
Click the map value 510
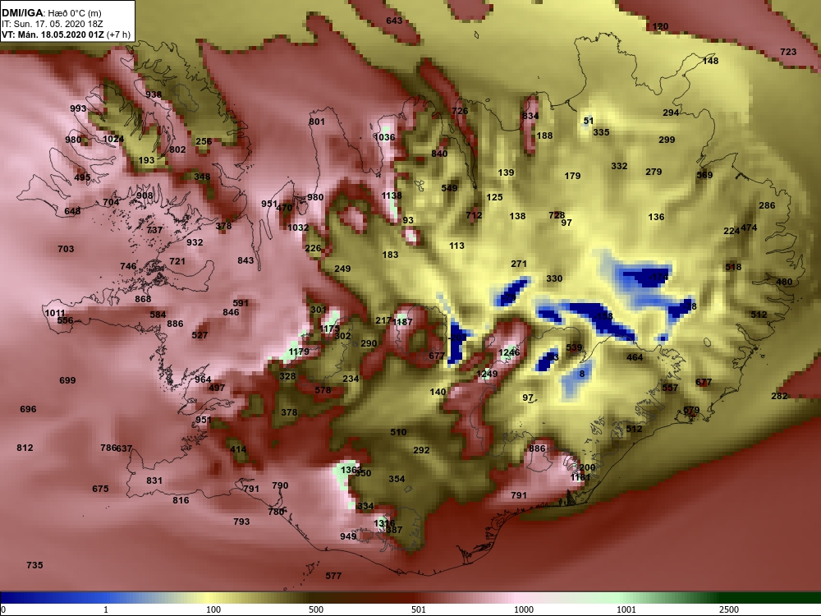[x=398, y=432]
